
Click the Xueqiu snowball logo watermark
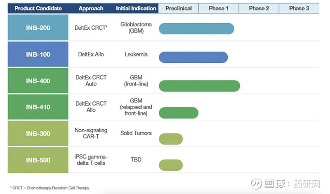coord(257,183)
